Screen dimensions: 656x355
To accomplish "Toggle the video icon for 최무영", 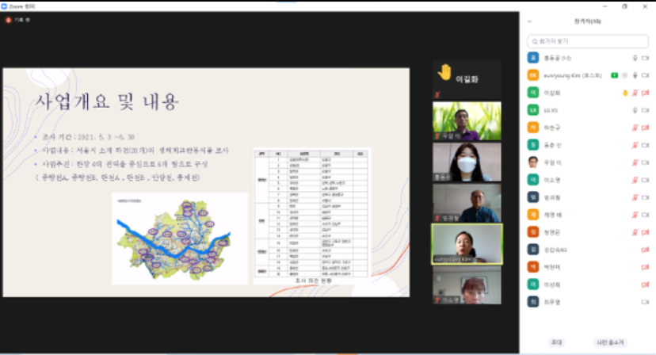I will [645, 301].
